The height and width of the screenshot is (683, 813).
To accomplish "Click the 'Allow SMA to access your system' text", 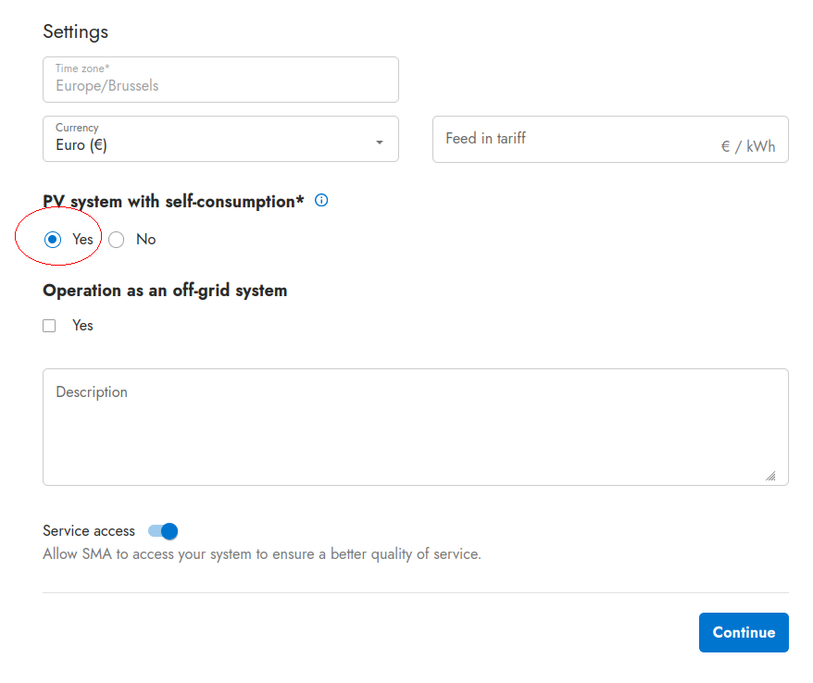I will 262,554.
